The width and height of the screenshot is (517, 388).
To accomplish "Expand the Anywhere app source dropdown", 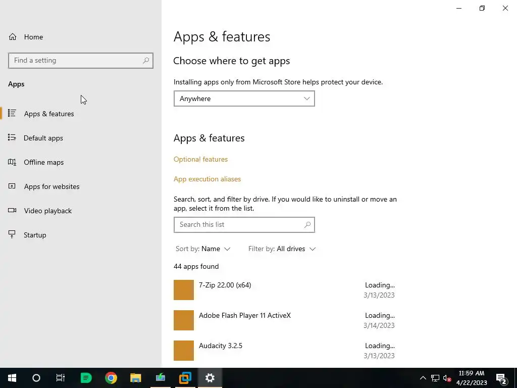I will (x=244, y=99).
